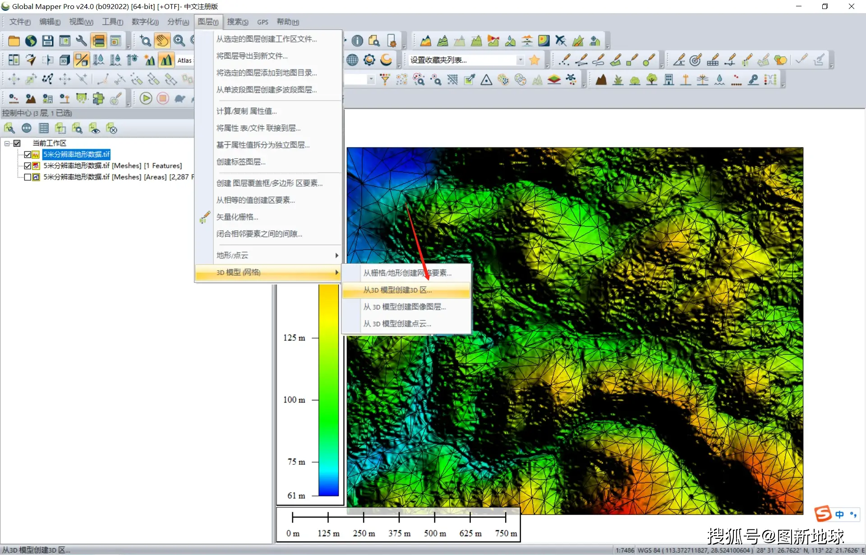This screenshot has width=866, height=555.
Task: Open data files with the folder icon
Action: 14,41
